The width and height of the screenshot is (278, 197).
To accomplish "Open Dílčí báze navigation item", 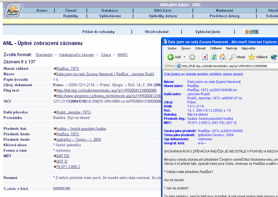I will [163, 10].
